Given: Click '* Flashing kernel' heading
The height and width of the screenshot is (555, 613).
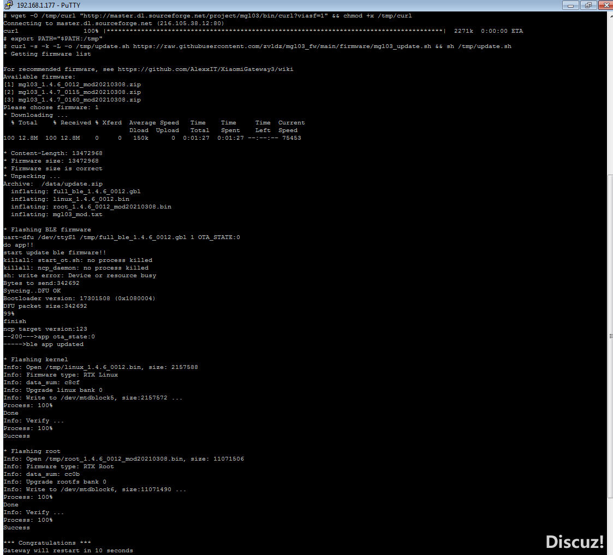Looking at the screenshot, I should 35,360.
